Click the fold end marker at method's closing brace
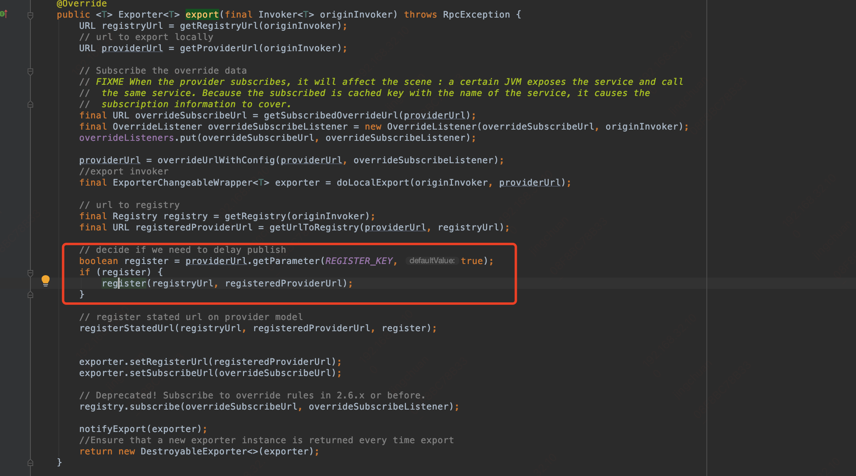Screen dimensions: 856x476 point(30,463)
